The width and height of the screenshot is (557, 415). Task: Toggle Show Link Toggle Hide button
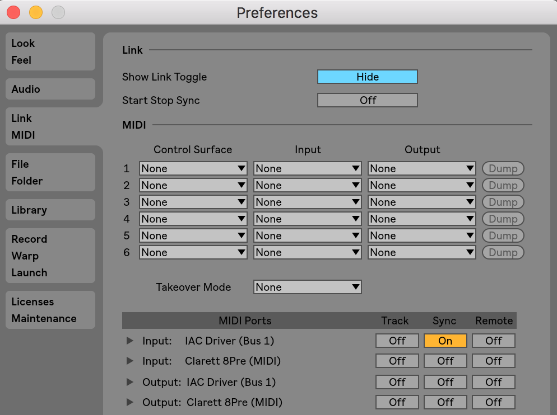[367, 77]
